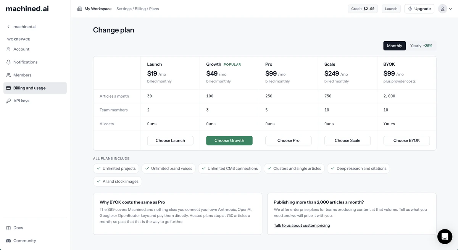
Task: Click the workspace building icon
Action: [x=79, y=9]
